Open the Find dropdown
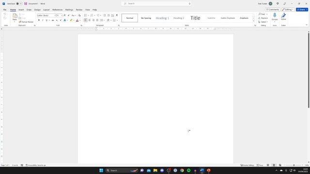Image resolution: width=310 pixels, height=174 pixels. tap(267, 14)
